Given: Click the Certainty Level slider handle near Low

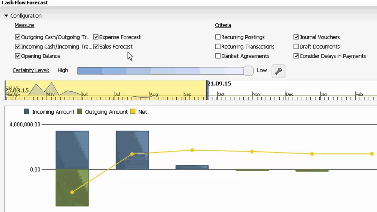Looking at the screenshot, I should pyautogui.click(x=248, y=70).
